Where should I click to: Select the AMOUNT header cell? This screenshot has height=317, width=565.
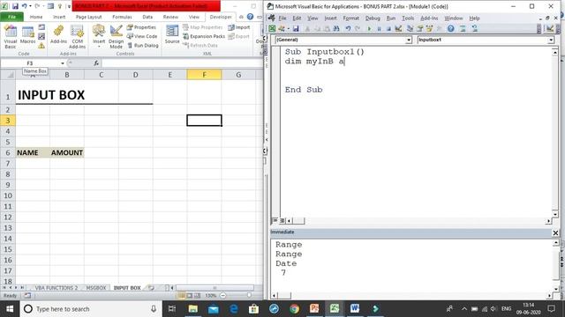[67, 152]
